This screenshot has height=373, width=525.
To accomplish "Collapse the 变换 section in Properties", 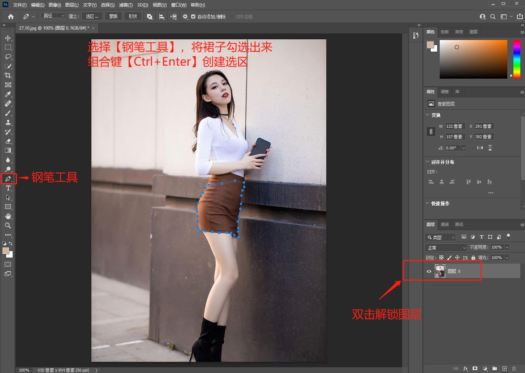I will coord(428,115).
